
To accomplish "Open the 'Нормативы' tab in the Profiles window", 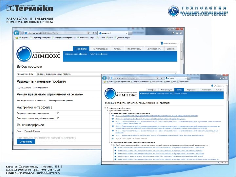I will pyautogui.click(x=134, y=49).
